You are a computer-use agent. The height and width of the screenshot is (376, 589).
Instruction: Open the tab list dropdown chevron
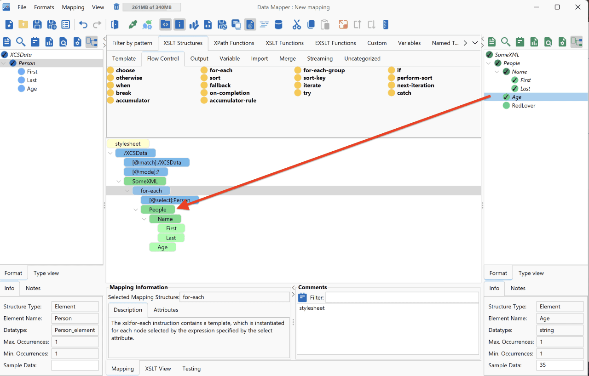[x=475, y=43]
